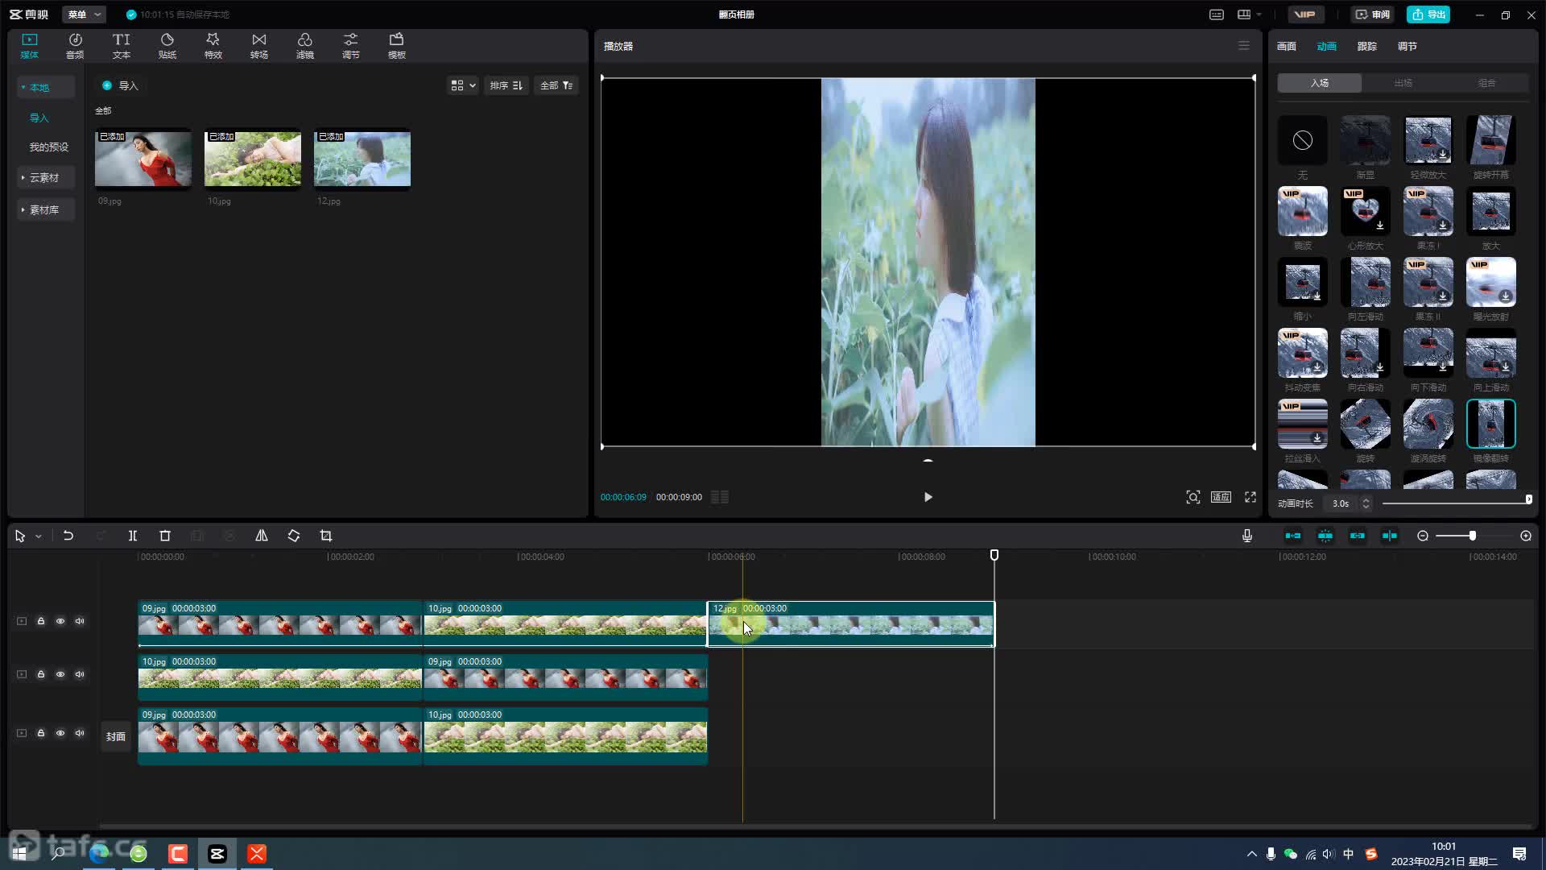This screenshot has height=870, width=1546.
Task: Open player fullscreen icon
Action: tap(1250, 497)
